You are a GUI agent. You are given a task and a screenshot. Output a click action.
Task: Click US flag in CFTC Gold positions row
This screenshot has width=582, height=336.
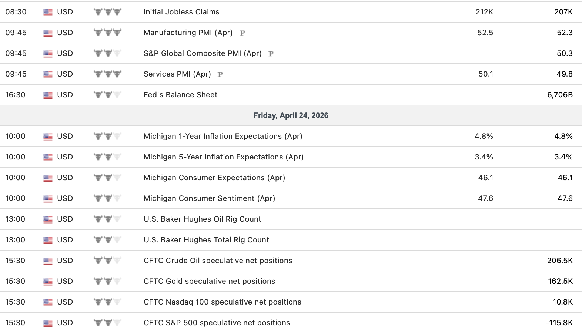tap(48, 282)
